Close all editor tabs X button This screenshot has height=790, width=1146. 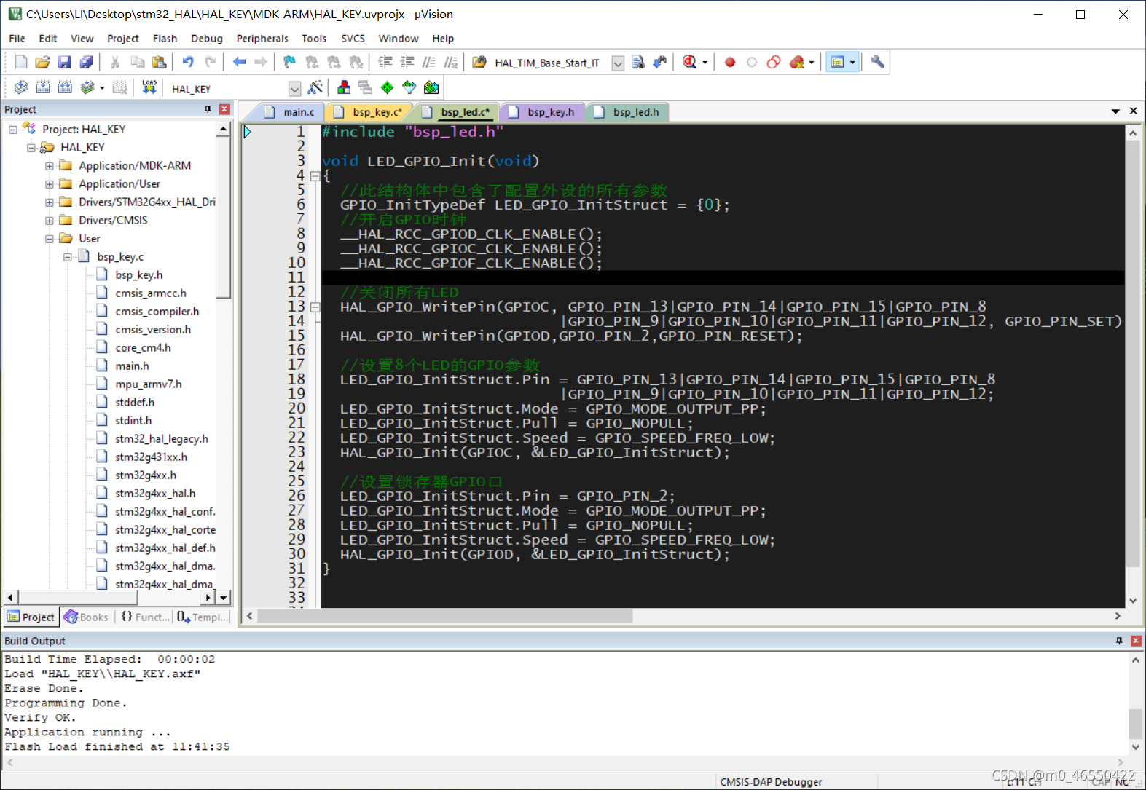click(x=1134, y=111)
